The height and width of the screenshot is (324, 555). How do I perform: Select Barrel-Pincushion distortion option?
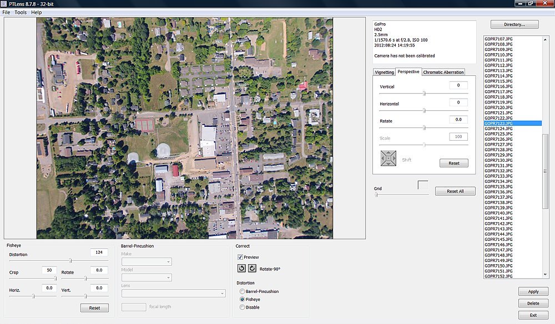click(242, 291)
